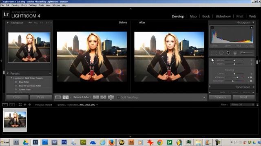This screenshot has width=261, height=146.
Task: Adjust the Saturation slider
Action: pyautogui.click(x=233, y=81)
